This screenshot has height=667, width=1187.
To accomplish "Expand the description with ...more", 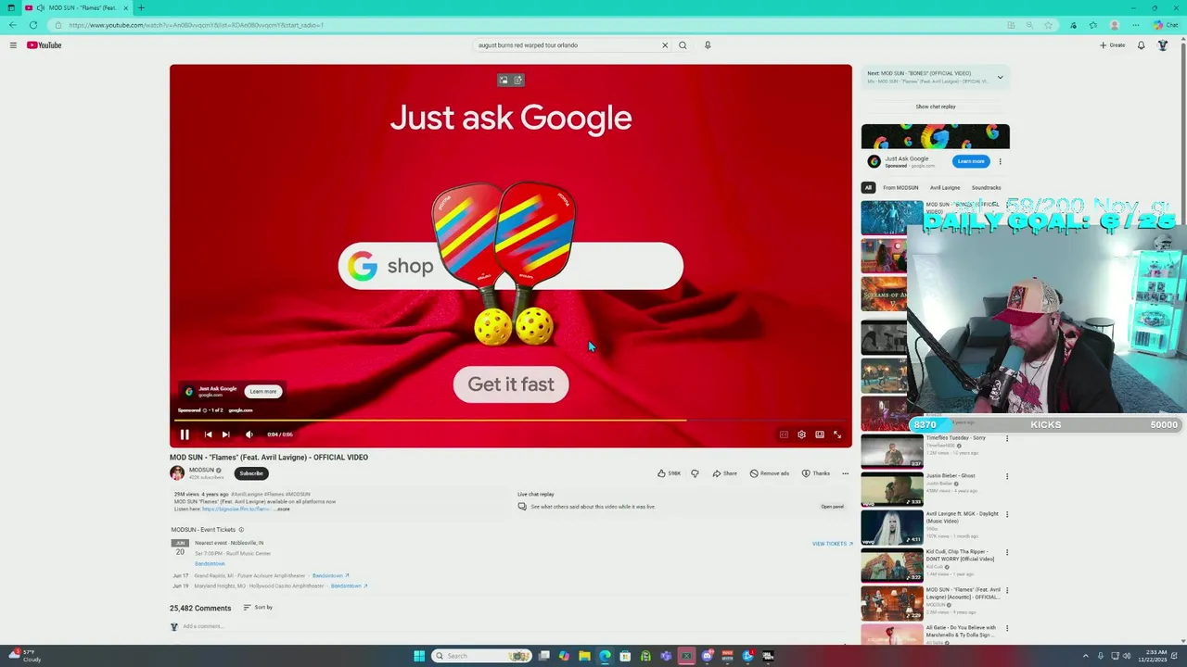I will tap(282, 509).
